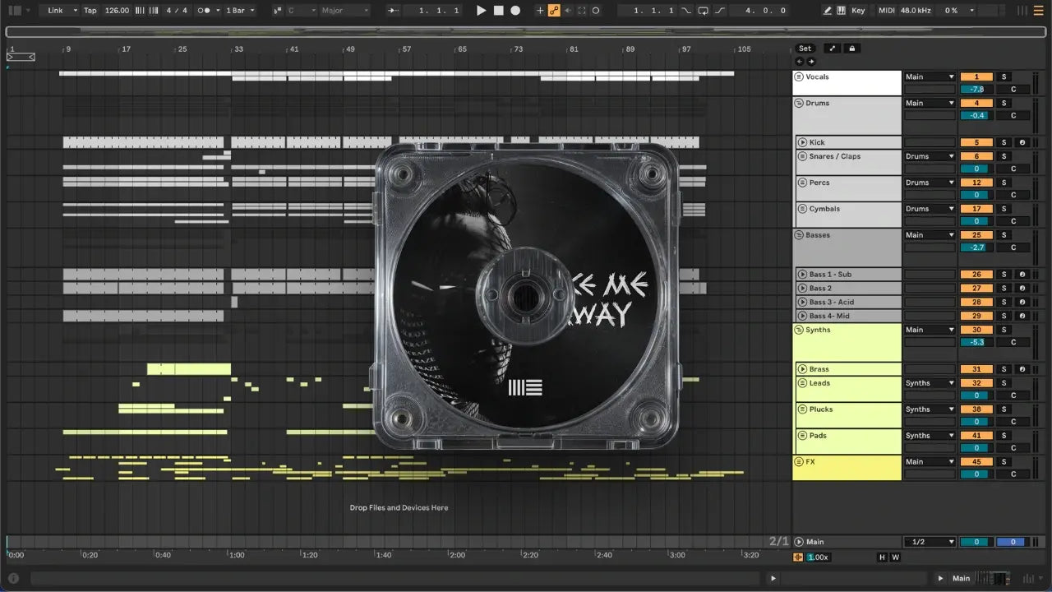Jump to the Previous Locator arrow
Image resolution: width=1052 pixels, height=592 pixels.
pos(800,62)
